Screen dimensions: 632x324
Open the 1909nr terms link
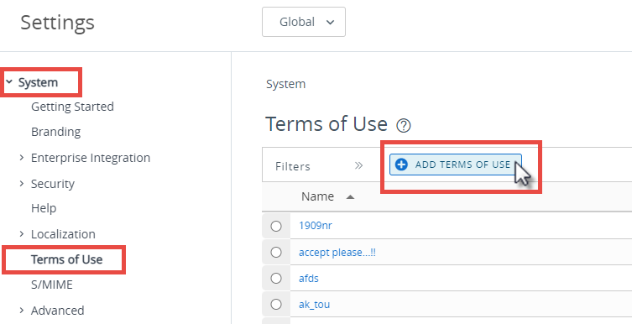click(x=316, y=226)
